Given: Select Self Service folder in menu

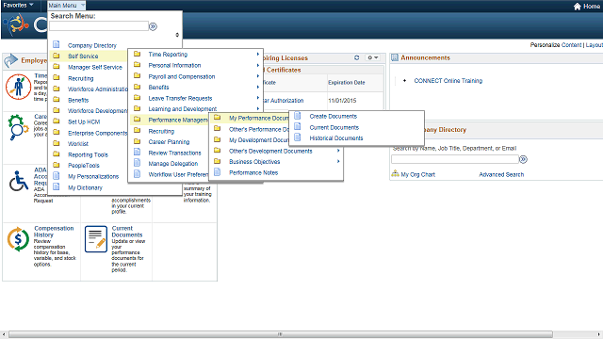Looking at the screenshot, I should click(83, 56).
